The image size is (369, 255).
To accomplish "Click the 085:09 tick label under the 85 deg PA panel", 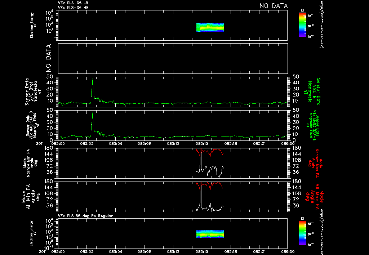I will 144,251.
